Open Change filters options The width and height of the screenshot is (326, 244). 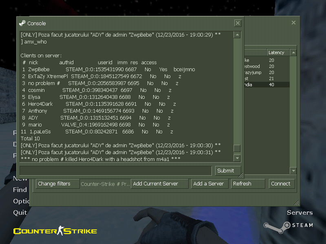pyautogui.click(x=57, y=184)
